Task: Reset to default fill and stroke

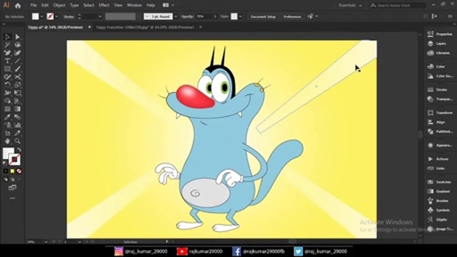Action: click(5, 163)
